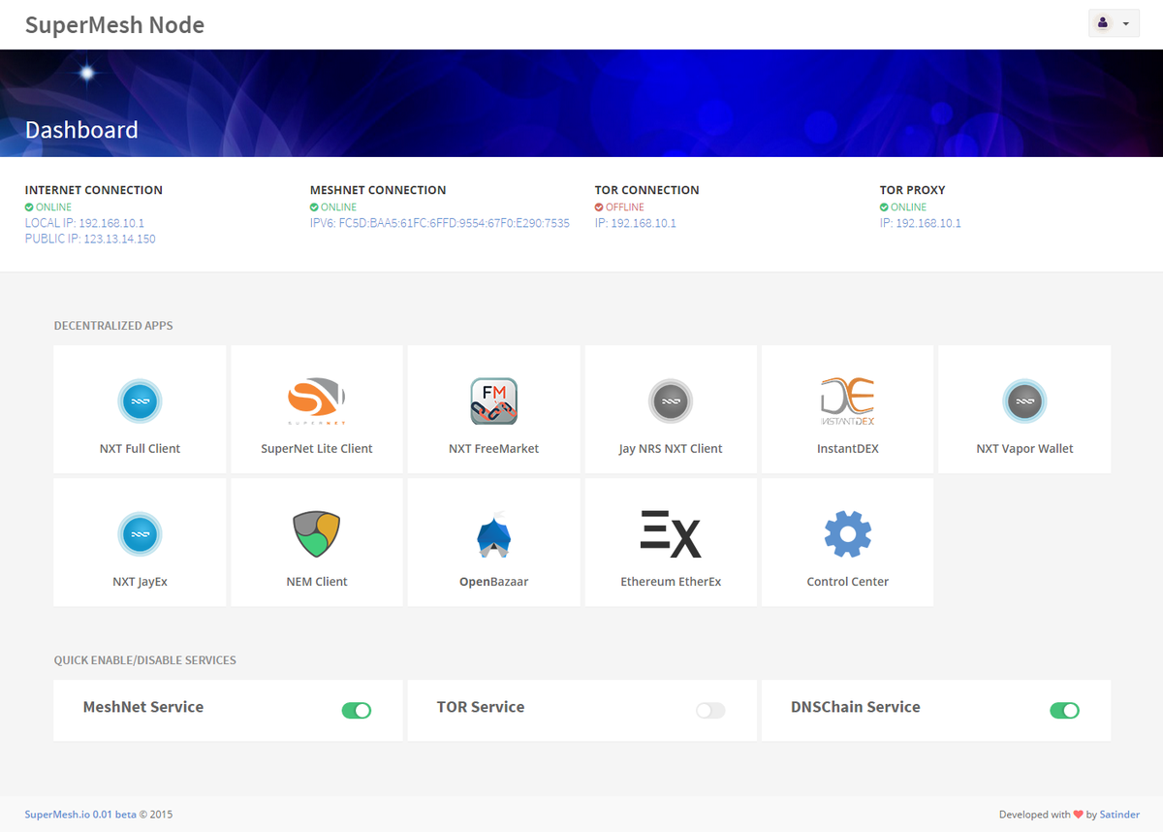
Task: Click the NXT JayEx label
Action: tap(140, 582)
